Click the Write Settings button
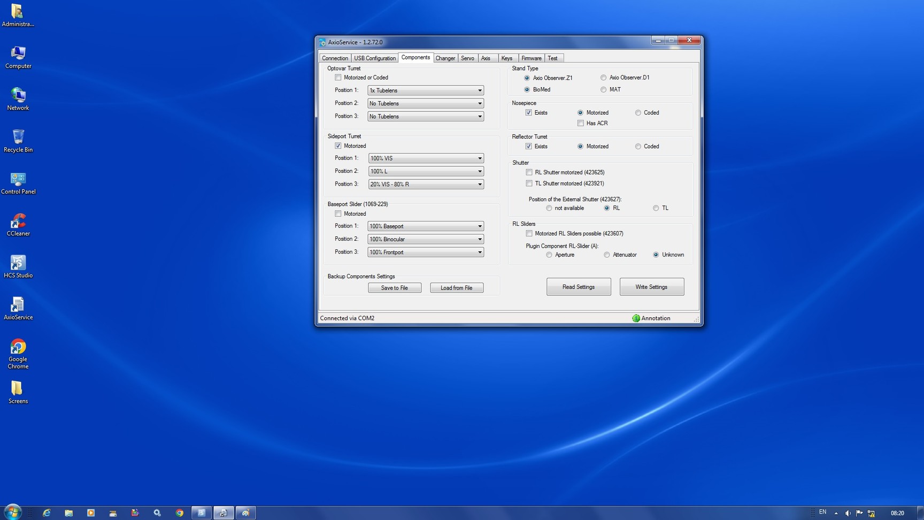This screenshot has width=924, height=520. coord(651,287)
